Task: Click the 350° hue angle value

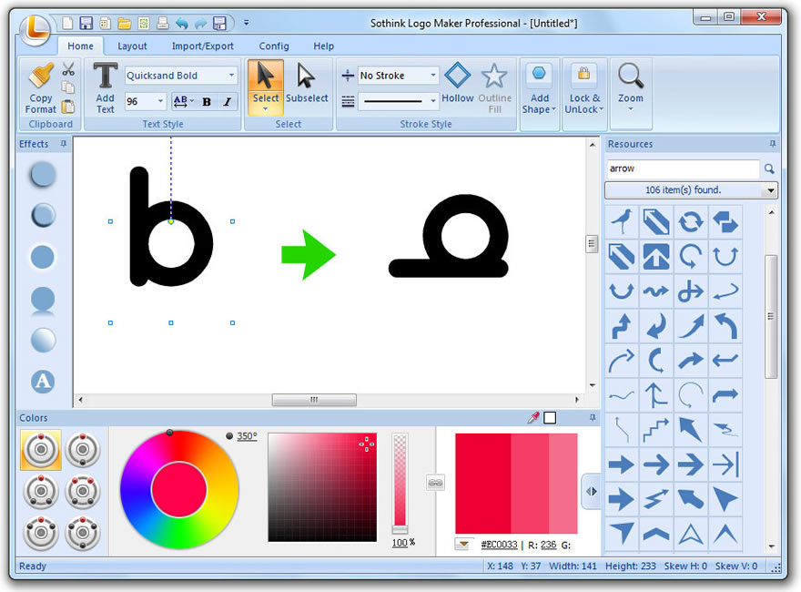Action: pos(248,436)
